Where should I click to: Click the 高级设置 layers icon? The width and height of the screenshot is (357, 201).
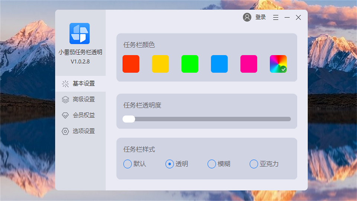(65, 99)
